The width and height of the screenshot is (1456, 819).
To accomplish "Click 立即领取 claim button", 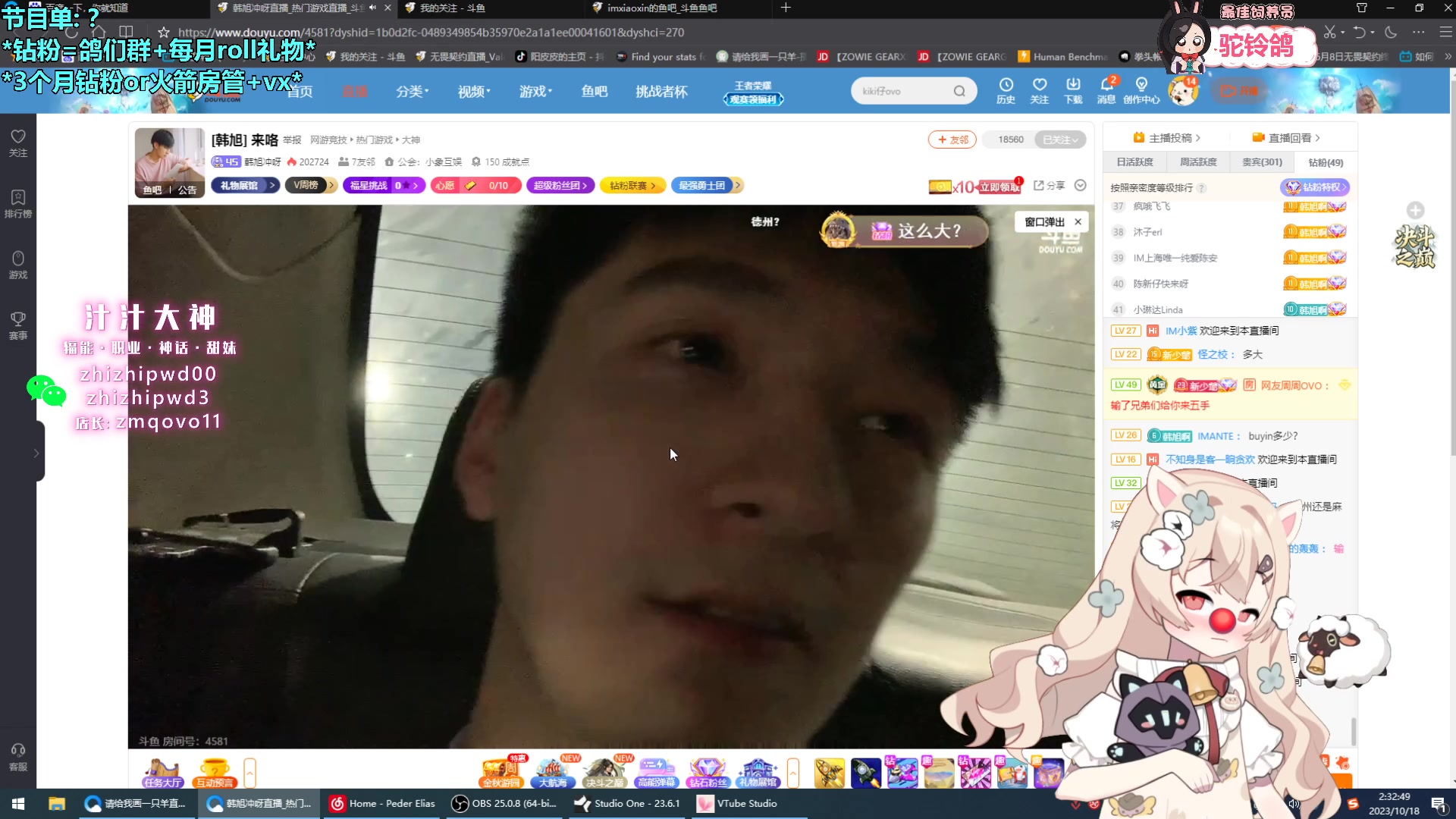I will coord(999,187).
